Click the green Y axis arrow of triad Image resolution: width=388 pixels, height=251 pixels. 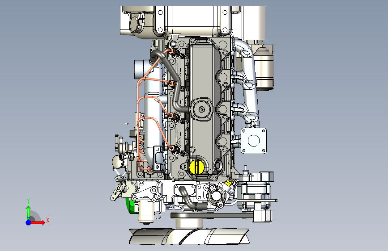point(28,212)
